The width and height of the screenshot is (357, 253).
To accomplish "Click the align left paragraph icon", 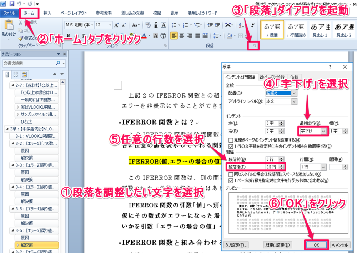I will (x=173, y=35).
